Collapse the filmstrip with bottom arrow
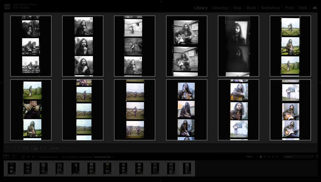 pyautogui.click(x=160, y=181)
